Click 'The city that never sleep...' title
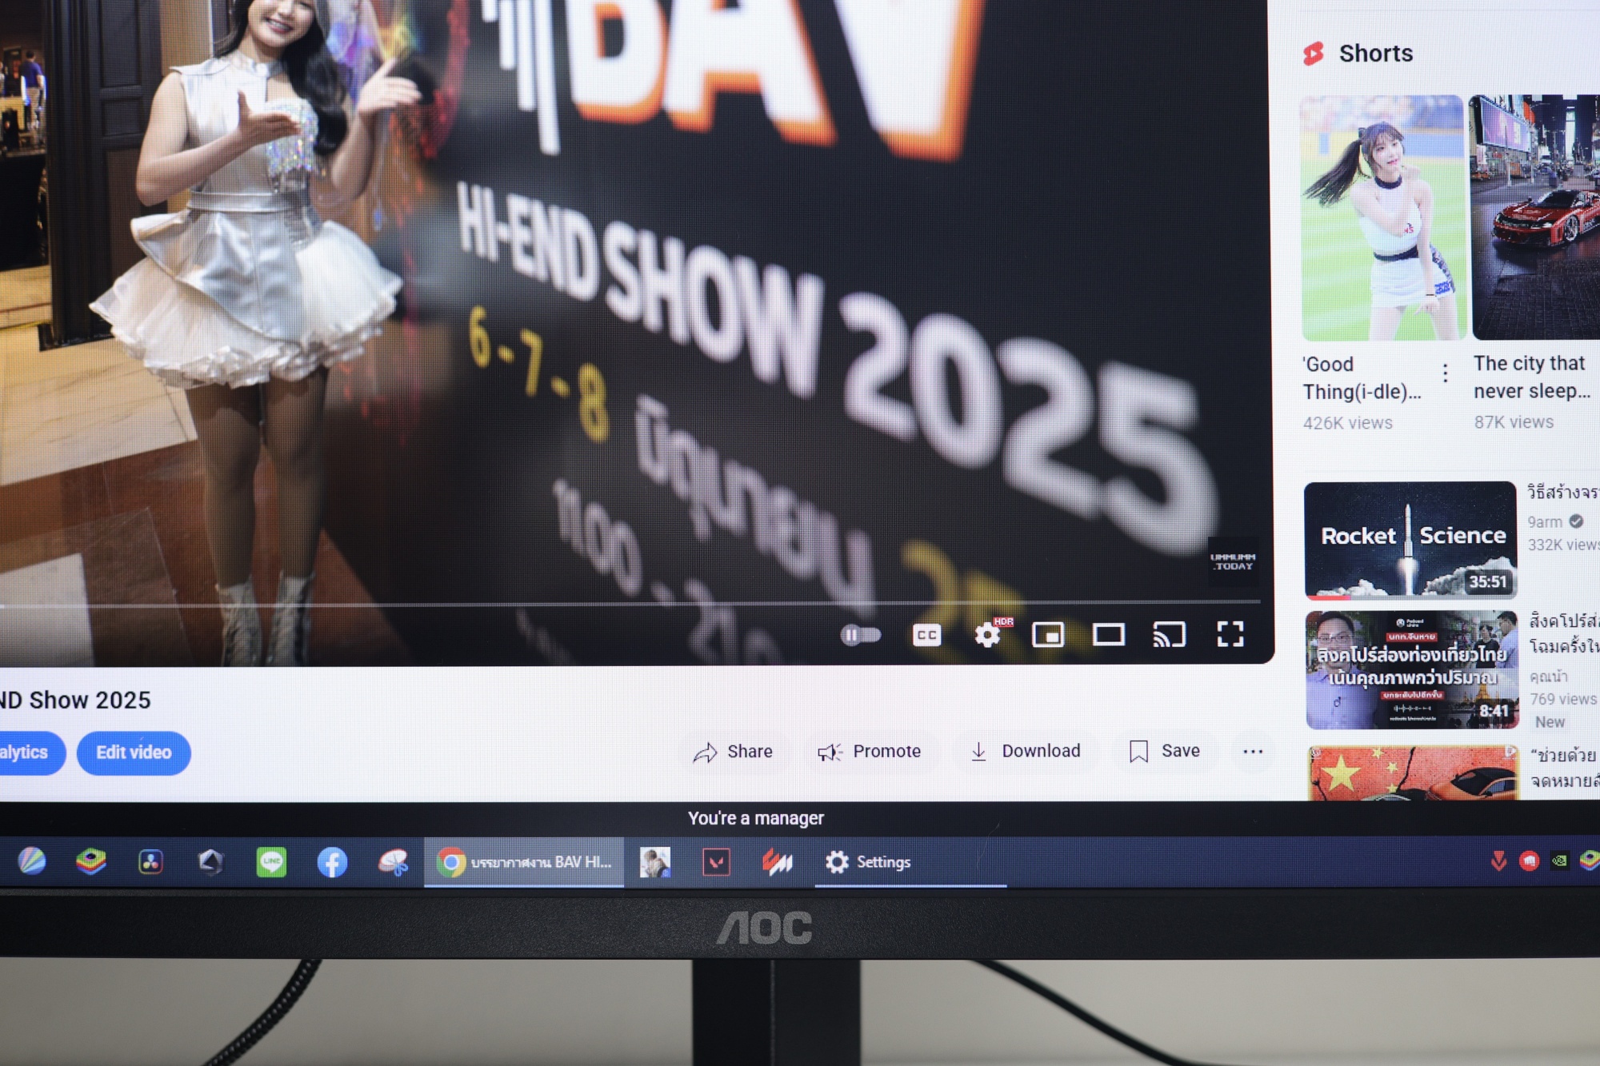Screen dimensions: 1600x1066 1532,377
